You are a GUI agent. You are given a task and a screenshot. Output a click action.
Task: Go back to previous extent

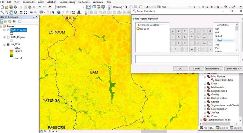tap(31, 12)
